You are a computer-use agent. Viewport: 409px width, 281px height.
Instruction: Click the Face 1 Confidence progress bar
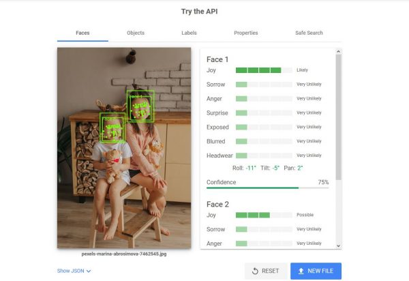tap(268, 188)
